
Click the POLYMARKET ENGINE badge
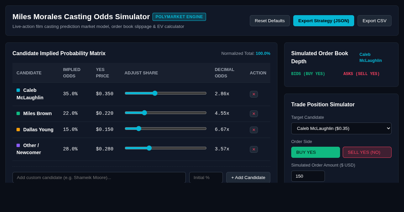[x=179, y=17]
